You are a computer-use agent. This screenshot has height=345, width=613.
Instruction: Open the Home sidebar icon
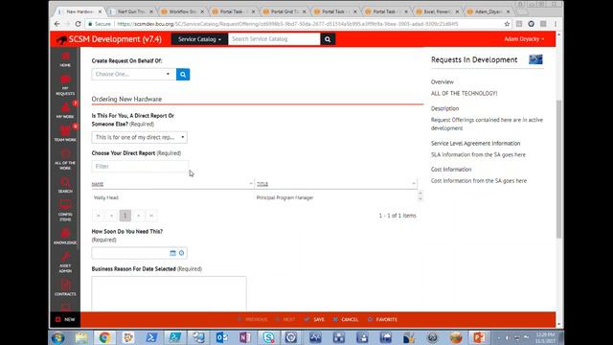[x=65, y=59]
